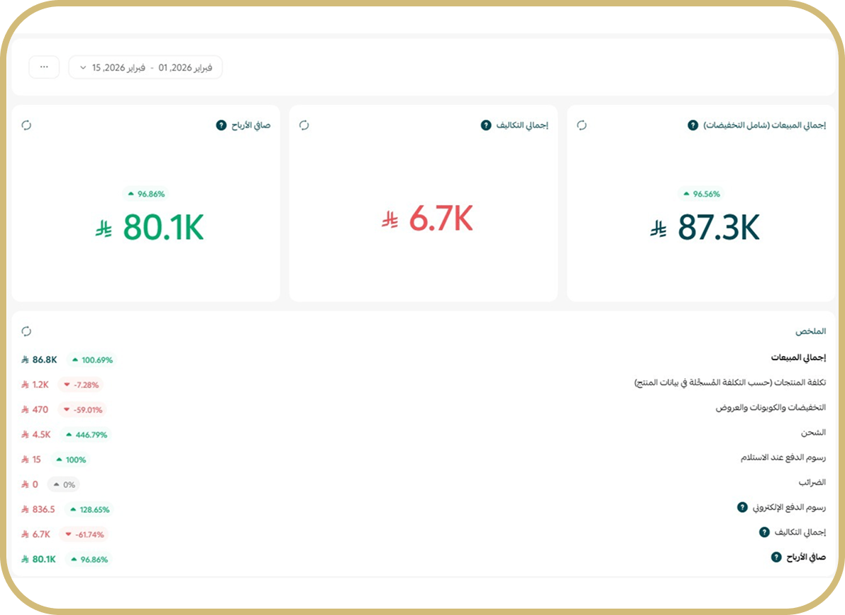
Task: Click the رسوم الدفع عند الاستلام label
Action: 783,458
